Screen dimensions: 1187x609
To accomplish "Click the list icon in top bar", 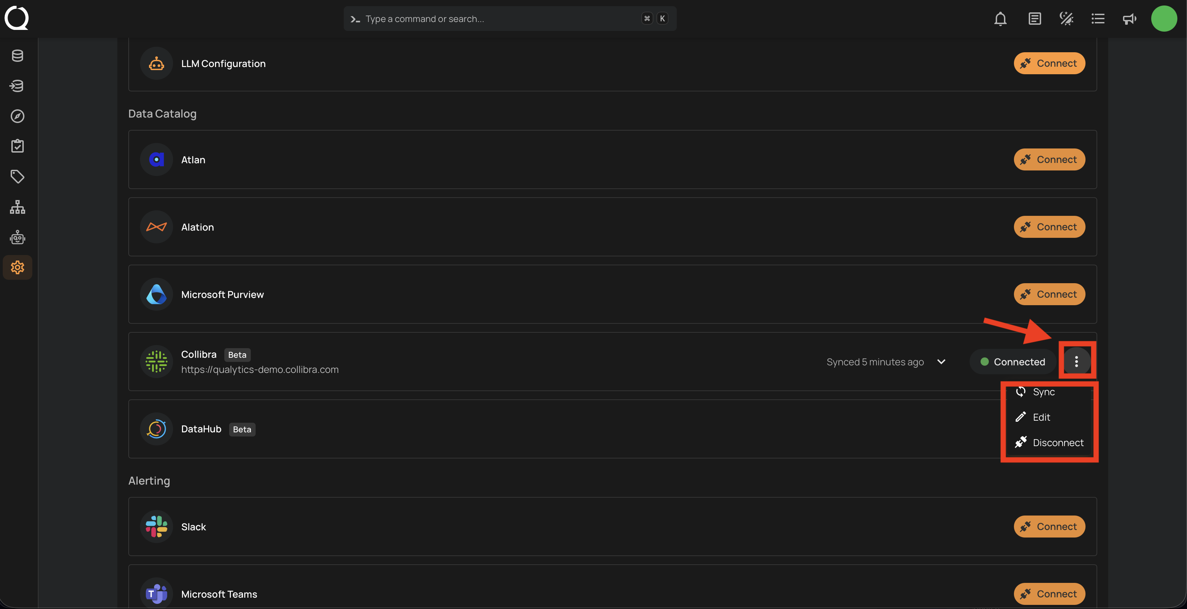I will [x=1098, y=19].
